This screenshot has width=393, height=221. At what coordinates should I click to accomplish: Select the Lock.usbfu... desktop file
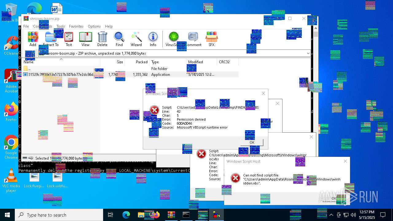tap(57, 180)
